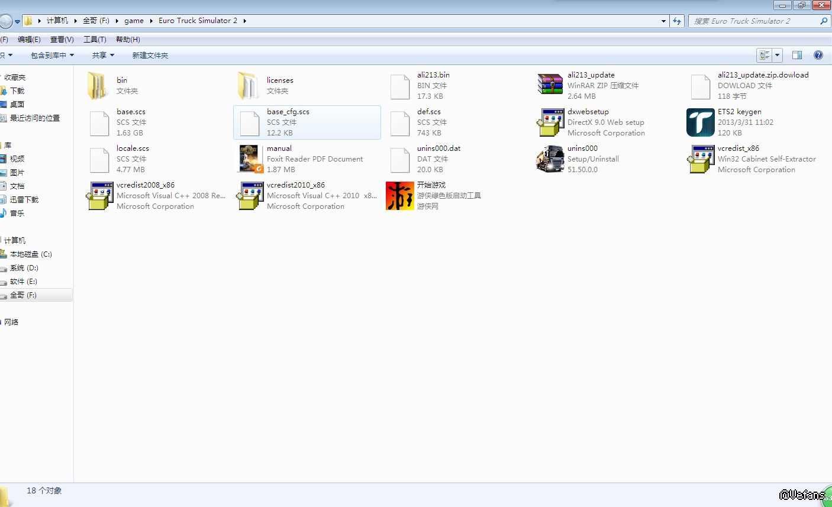Navigate to 全哥 (F:) in the address bar
Viewport: 832px width, 507px height.
tap(96, 21)
